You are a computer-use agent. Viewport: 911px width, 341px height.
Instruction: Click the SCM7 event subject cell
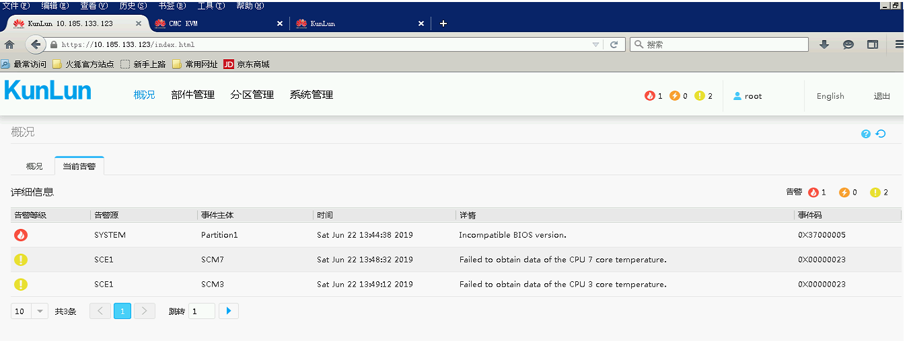(213, 260)
